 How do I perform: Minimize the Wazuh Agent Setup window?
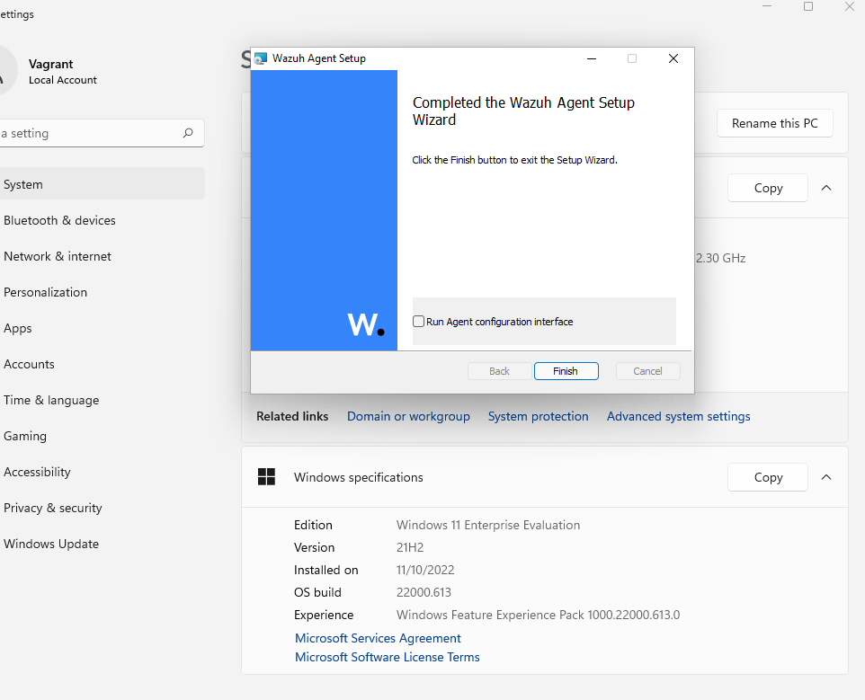(592, 58)
